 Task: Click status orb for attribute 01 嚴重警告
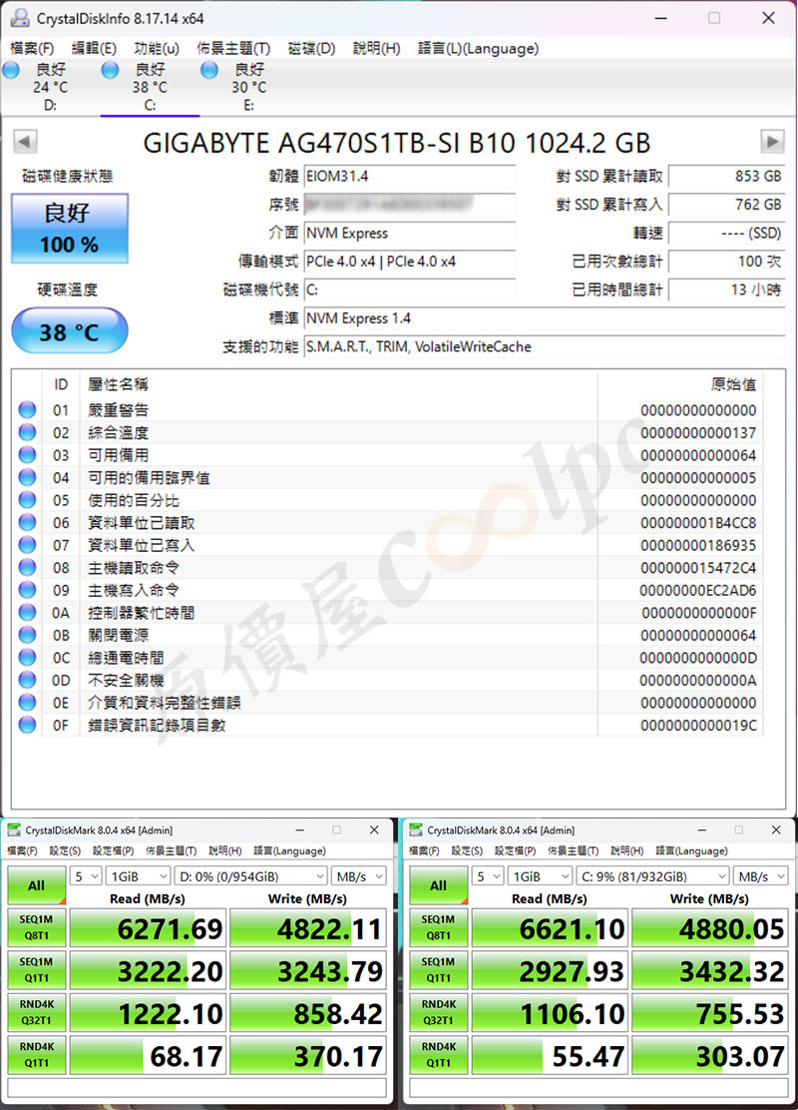click(28, 410)
